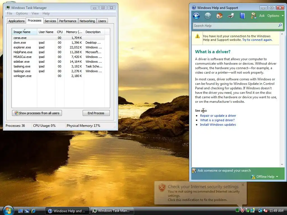Click Switch between windows quick launch icon
Screen dimensions: 287x215
[27, 211]
